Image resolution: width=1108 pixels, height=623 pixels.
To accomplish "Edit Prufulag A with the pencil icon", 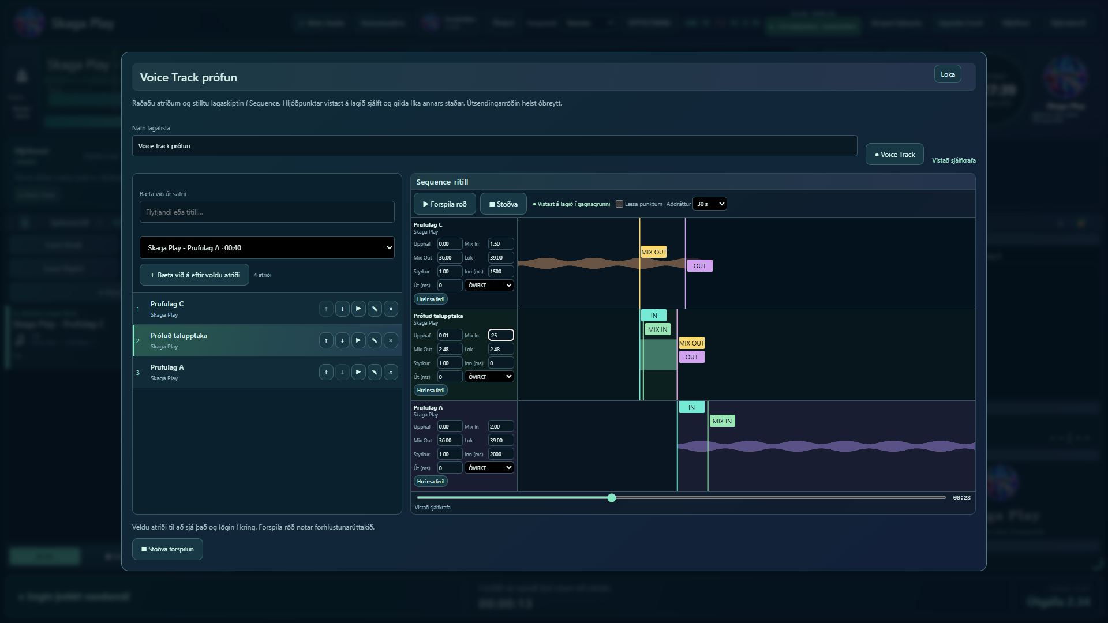I will [x=375, y=372].
